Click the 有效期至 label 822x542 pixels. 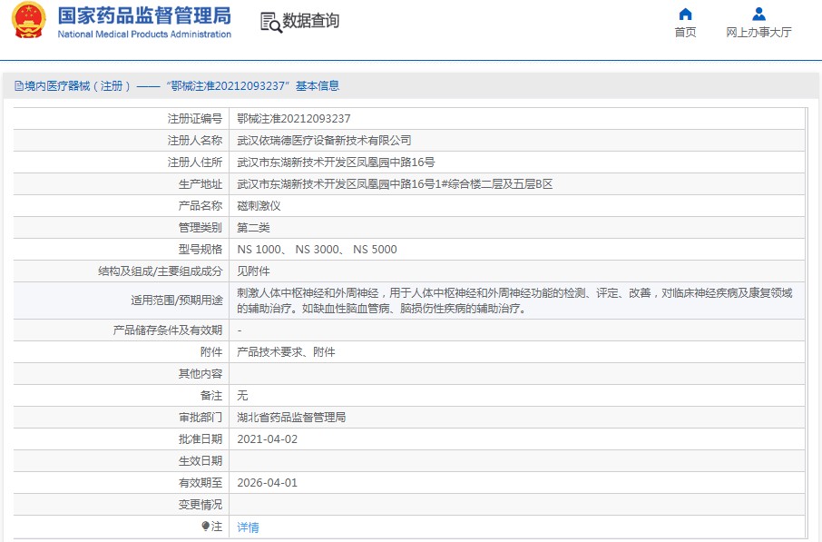[x=201, y=483]
